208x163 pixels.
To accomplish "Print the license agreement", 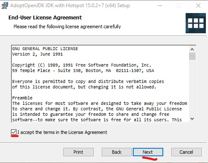I will 78,152.
